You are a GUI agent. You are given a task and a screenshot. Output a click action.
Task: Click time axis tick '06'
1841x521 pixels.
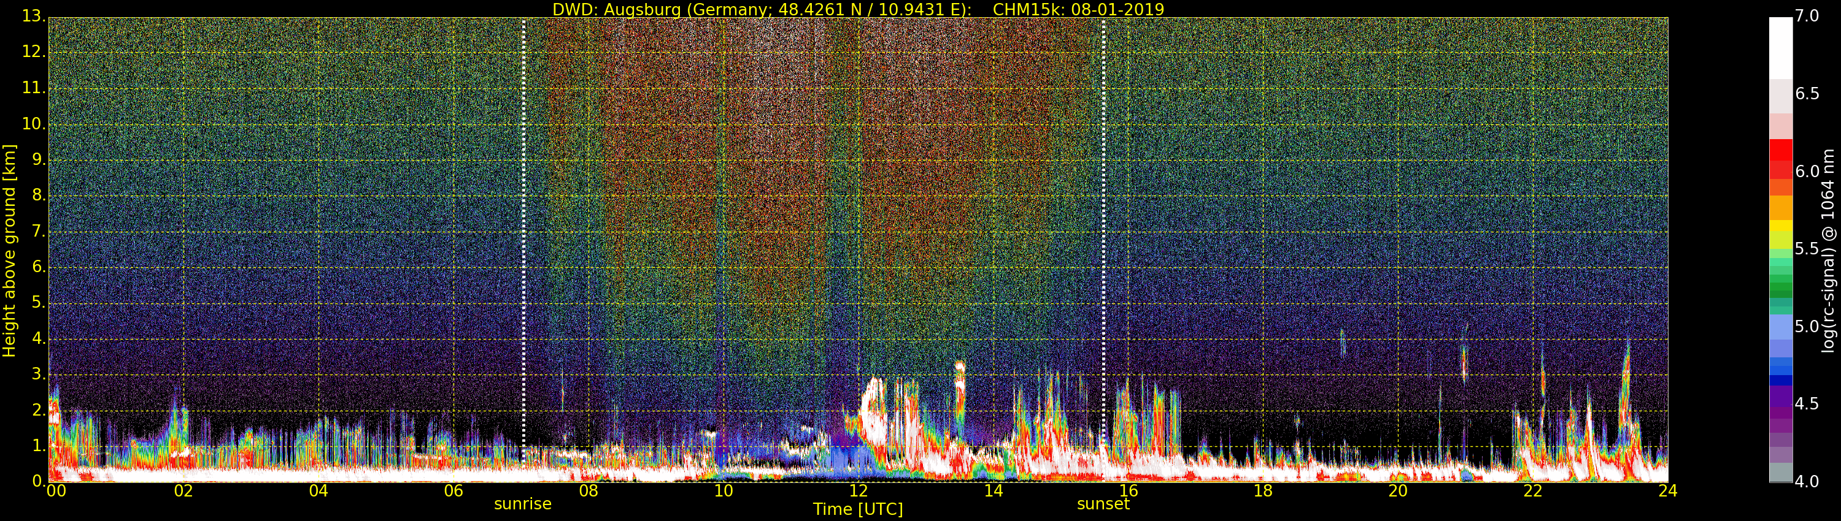[x=454, y=490]
